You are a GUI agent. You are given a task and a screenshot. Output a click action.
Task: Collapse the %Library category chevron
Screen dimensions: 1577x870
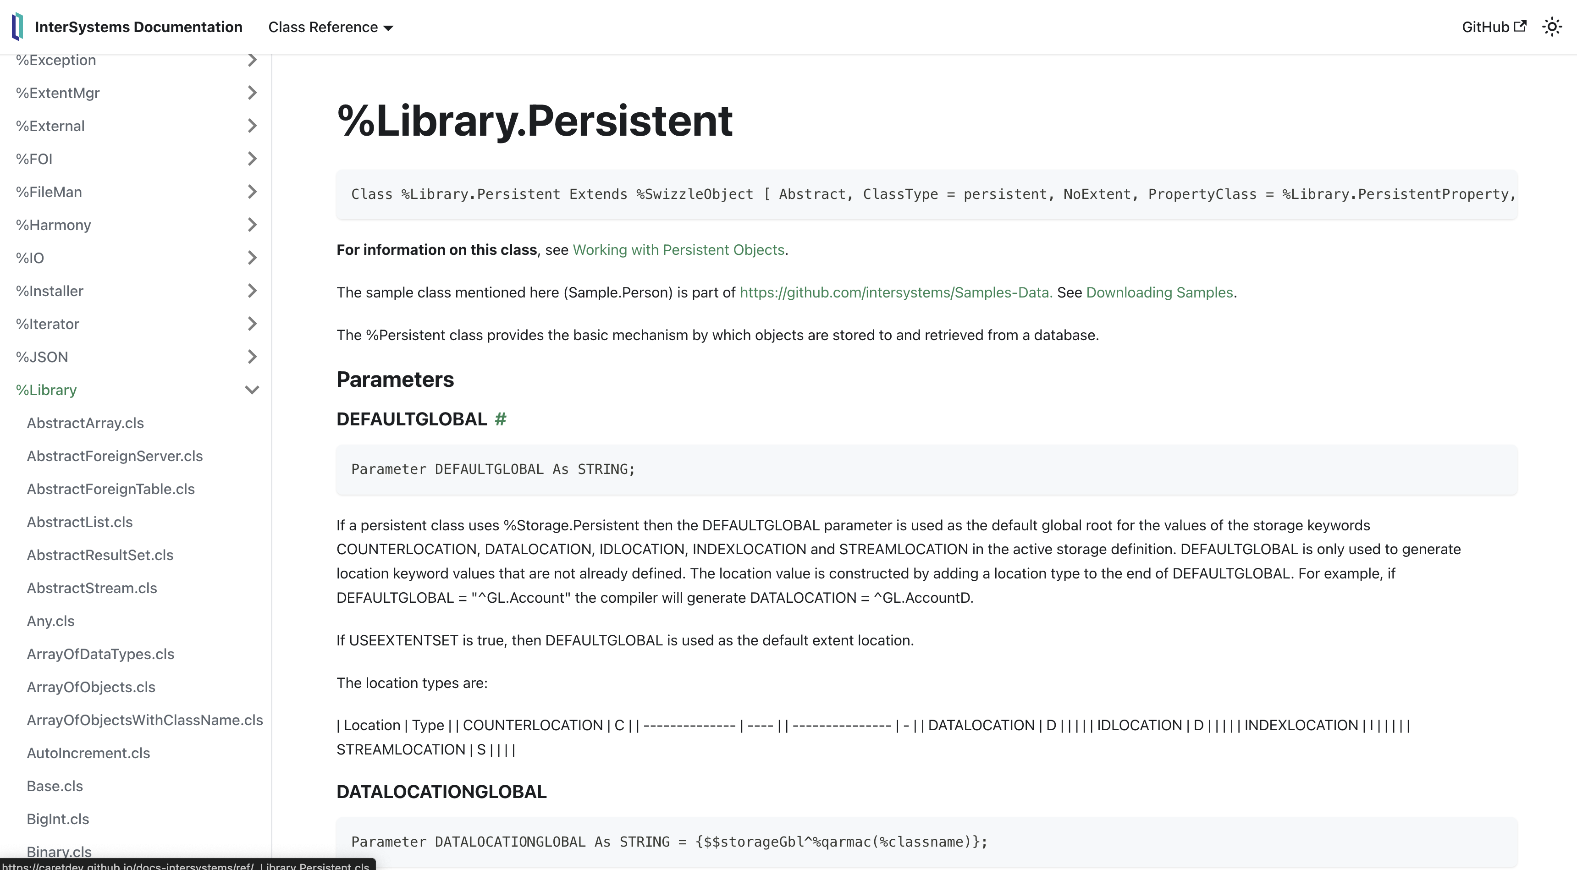[252, 390]
